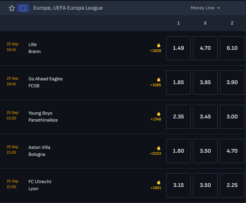Select Brann away win odds 6.10
This screenshot has height=203, width=246.
point(232,48)
